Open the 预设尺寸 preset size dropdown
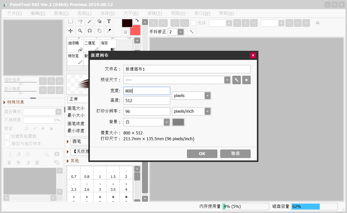Screen dimensions: 347x213 (227, 80)
